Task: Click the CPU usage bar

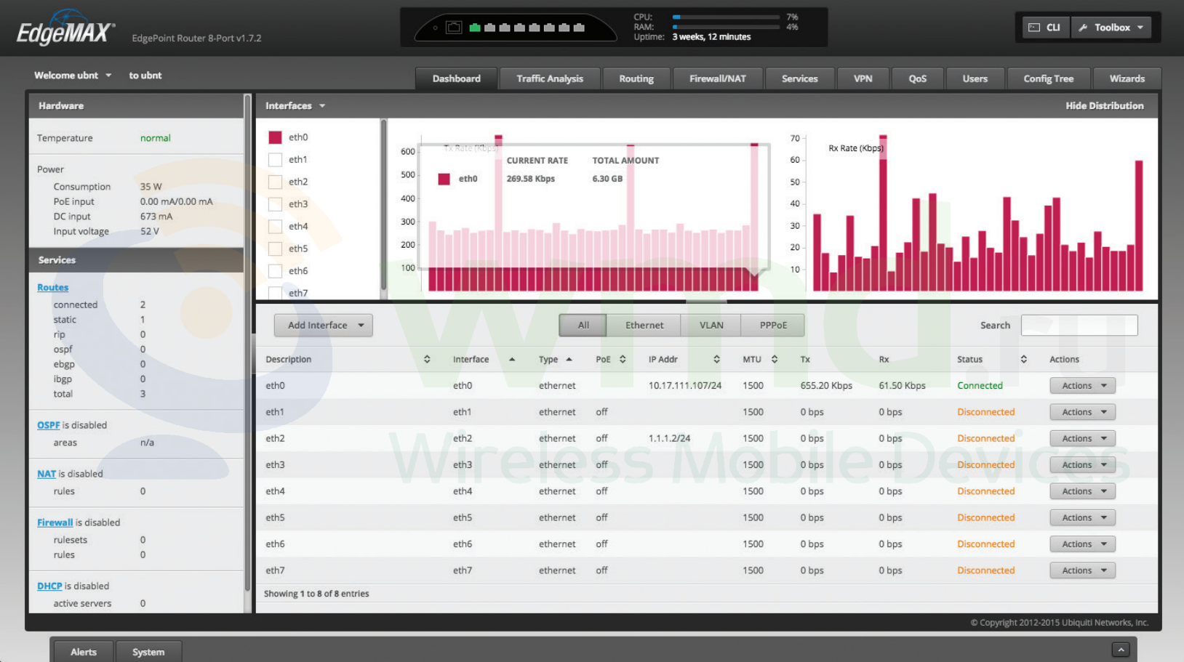Action: (726, 17)
